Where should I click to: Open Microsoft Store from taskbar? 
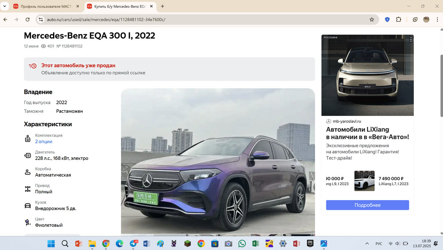pos(215,243)
